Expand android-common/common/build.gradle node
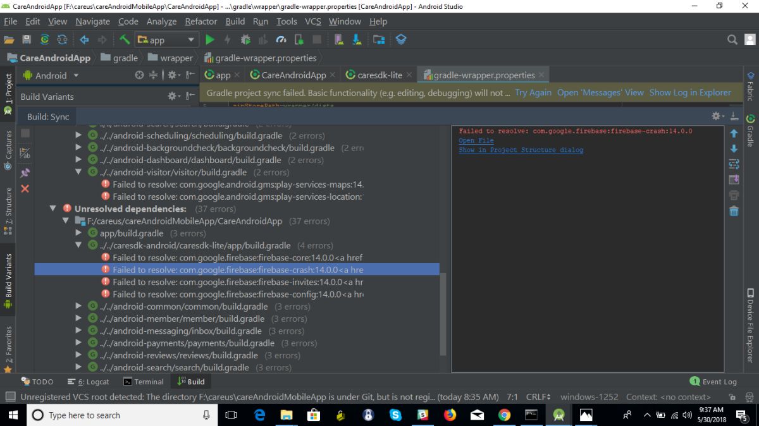This screenshot has height=426, width=759. coord(78,307)
